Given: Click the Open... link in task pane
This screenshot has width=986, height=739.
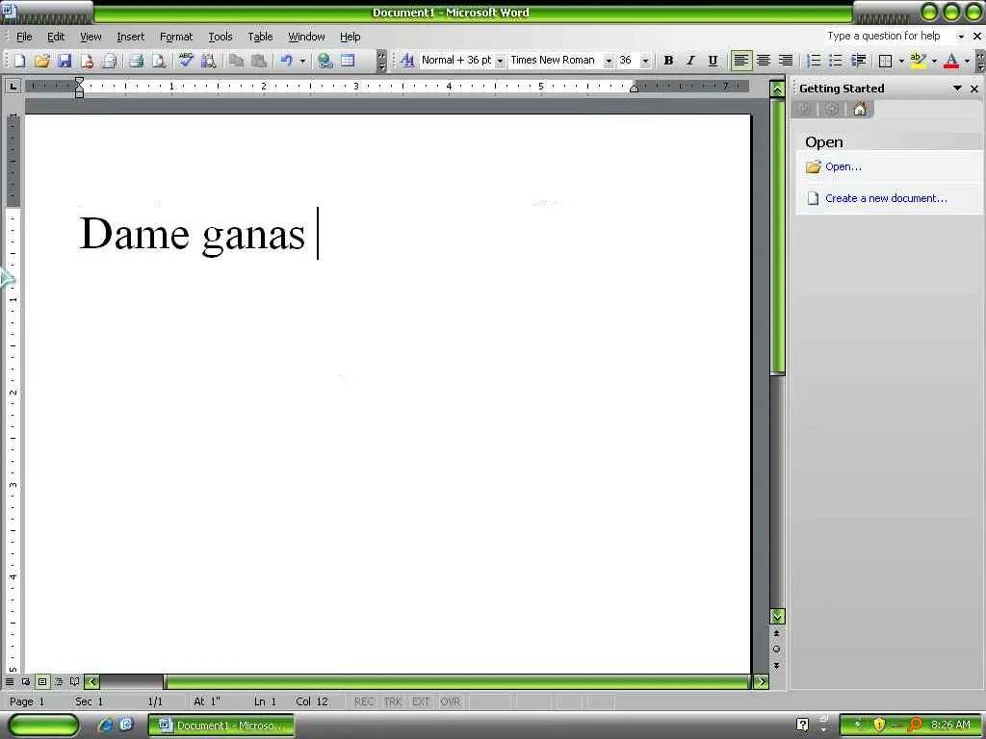Looking at the screenshot, I should tap(843, 166).
